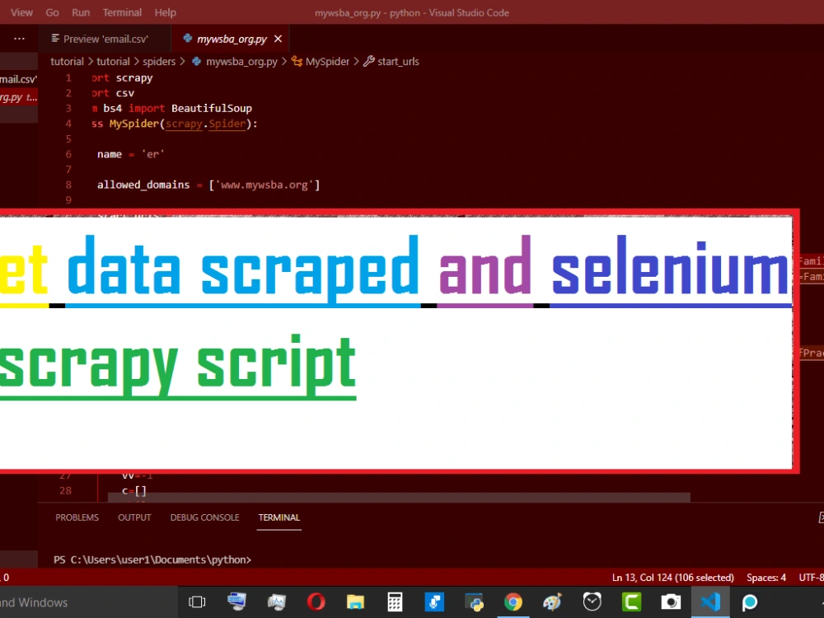This screenshot has width=824, height=618.
Task: Launch Opera browser from taskbar
Action: pos(316,602)
